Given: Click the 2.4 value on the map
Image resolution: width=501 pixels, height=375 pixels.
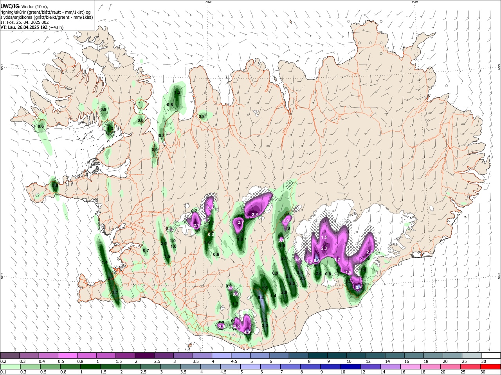Looking at the screenshot, I should click(x=318, y=273).
